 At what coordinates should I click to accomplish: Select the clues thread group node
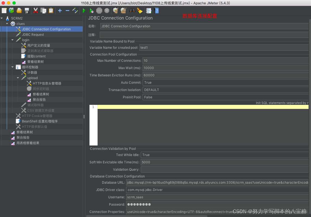coord(21,24)
